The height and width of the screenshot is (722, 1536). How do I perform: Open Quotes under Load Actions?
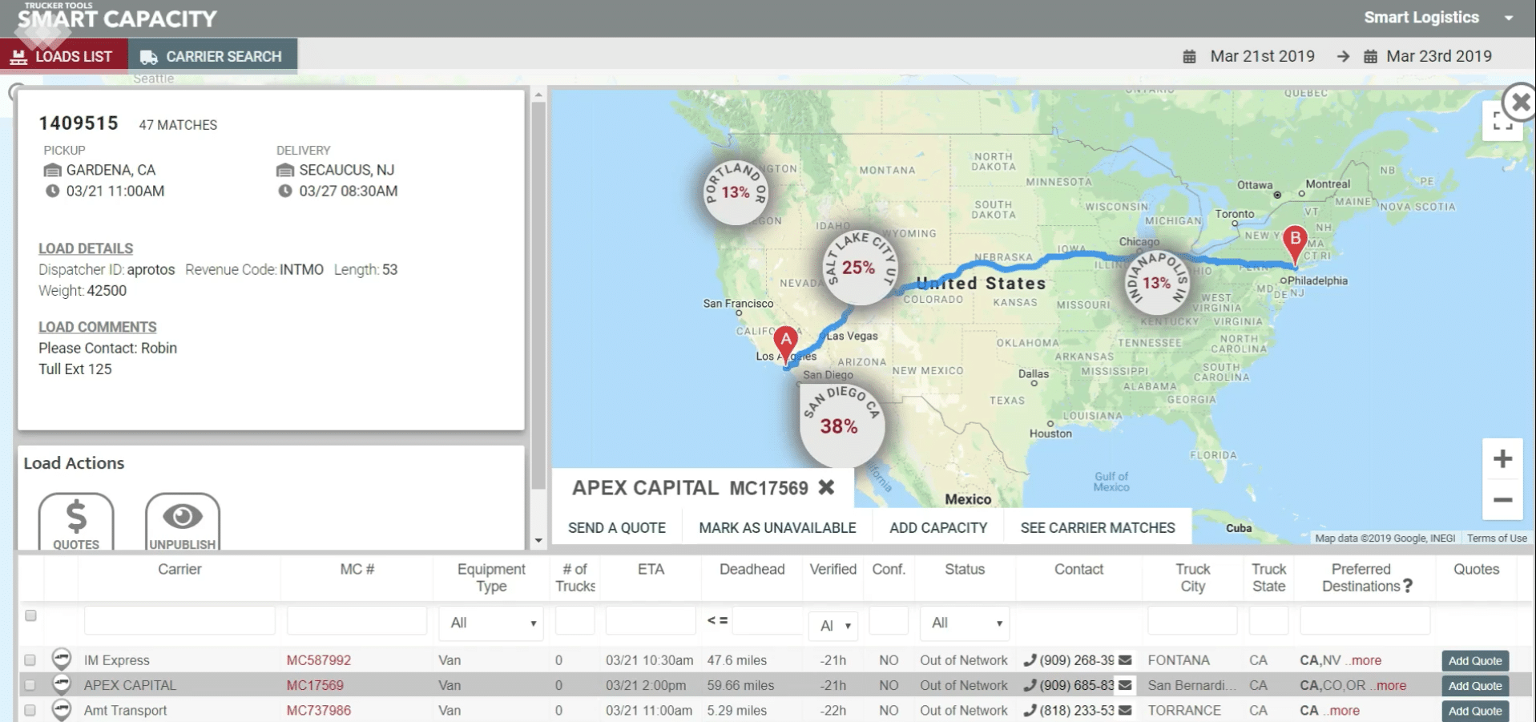point(76,522)
